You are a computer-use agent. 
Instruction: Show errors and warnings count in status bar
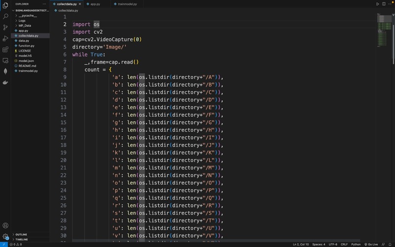click(x=16, y=245)
